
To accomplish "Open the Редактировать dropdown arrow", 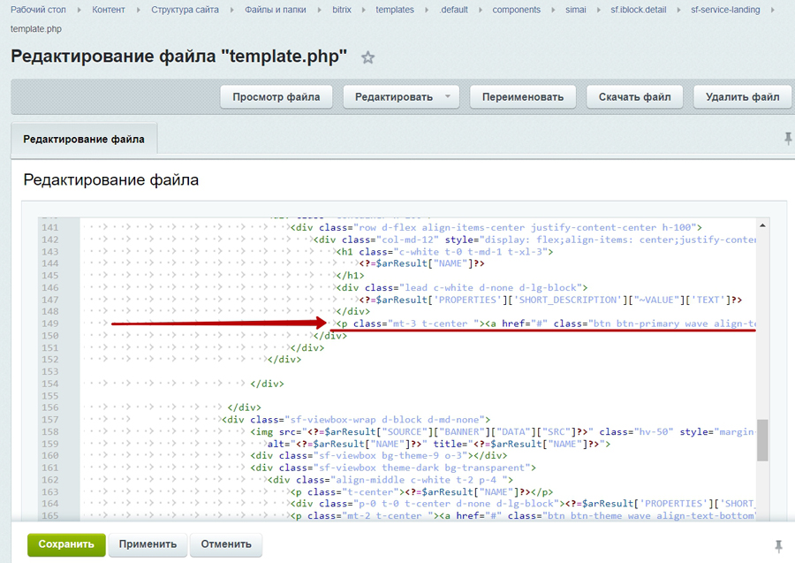I will (448, 96).
